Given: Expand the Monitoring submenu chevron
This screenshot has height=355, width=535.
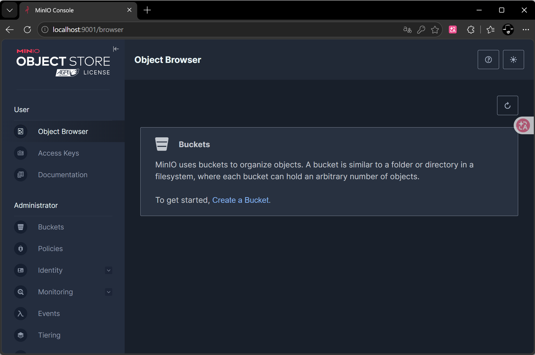Looking at the screenshot, I should pos(109,292).
